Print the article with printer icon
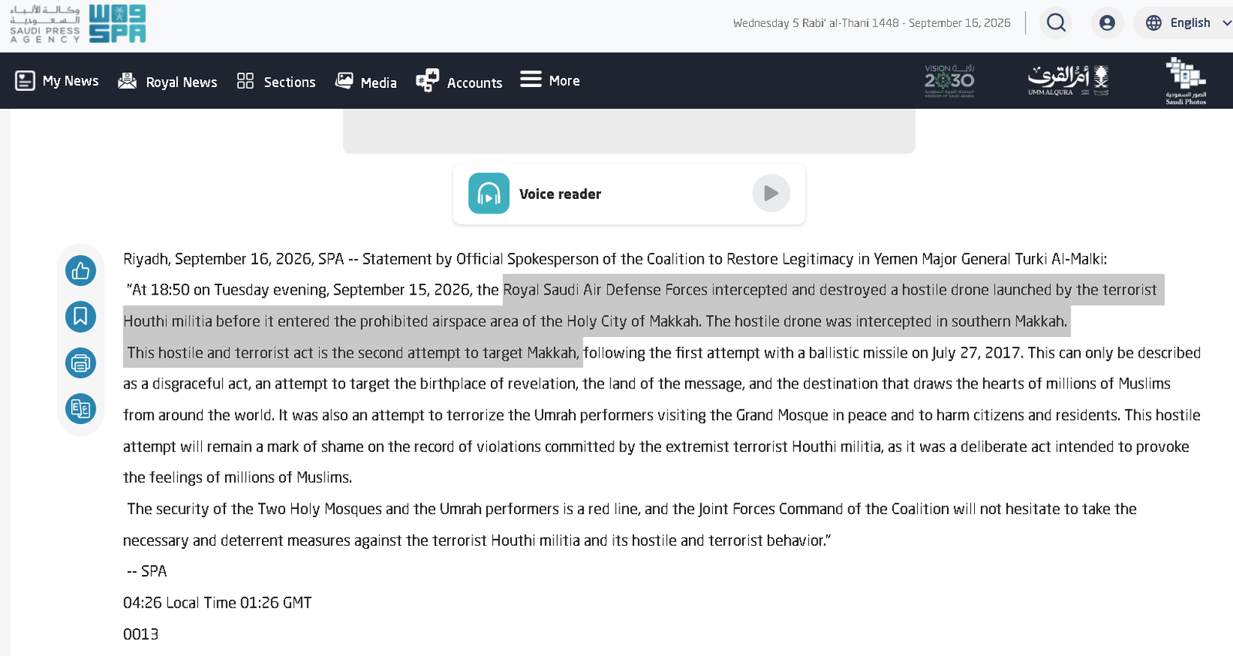 81,362
